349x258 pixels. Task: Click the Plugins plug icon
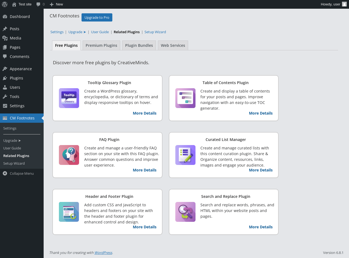(x=5, y=78)
